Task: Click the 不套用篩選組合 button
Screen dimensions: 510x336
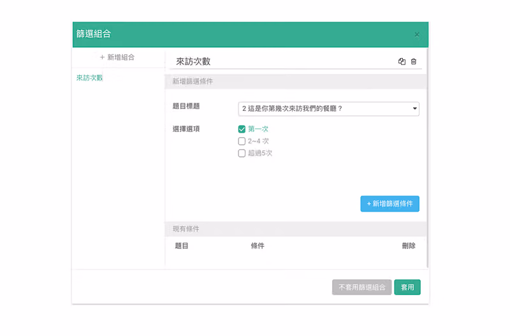Action: [x=361, y=287]
